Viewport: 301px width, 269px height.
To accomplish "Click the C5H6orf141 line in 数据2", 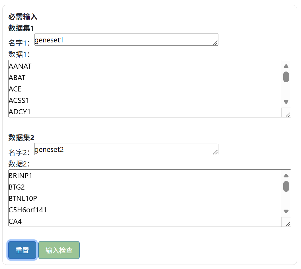I will 28,210.
